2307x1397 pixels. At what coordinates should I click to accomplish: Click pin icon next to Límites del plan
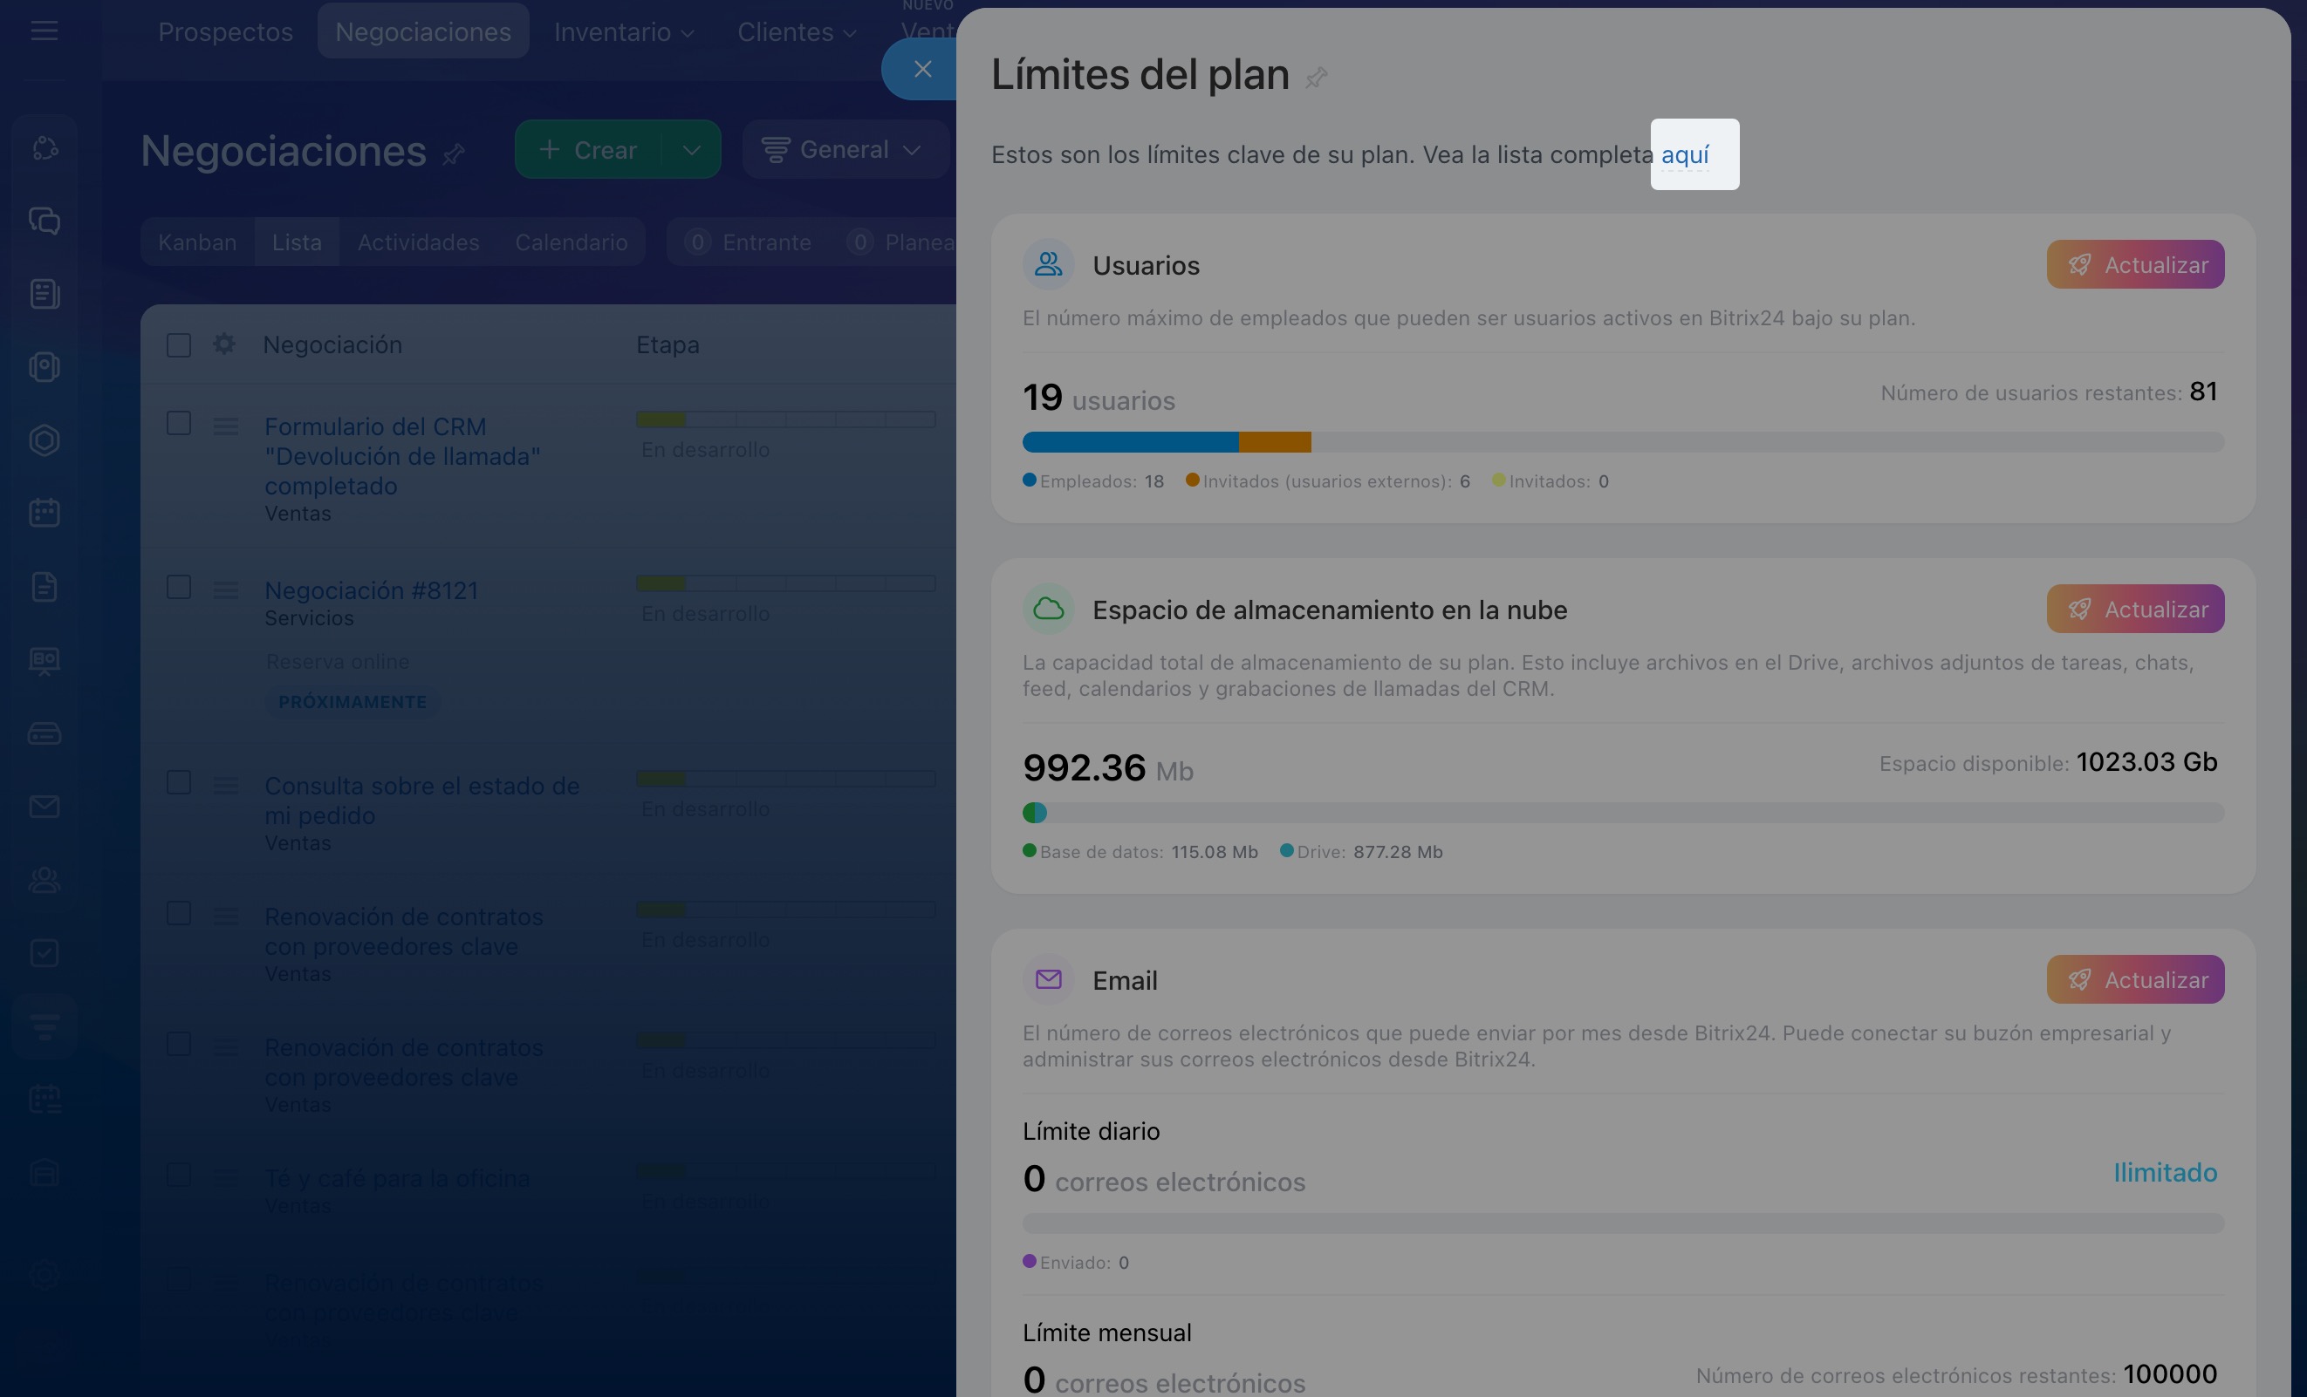coord(1317,77)
